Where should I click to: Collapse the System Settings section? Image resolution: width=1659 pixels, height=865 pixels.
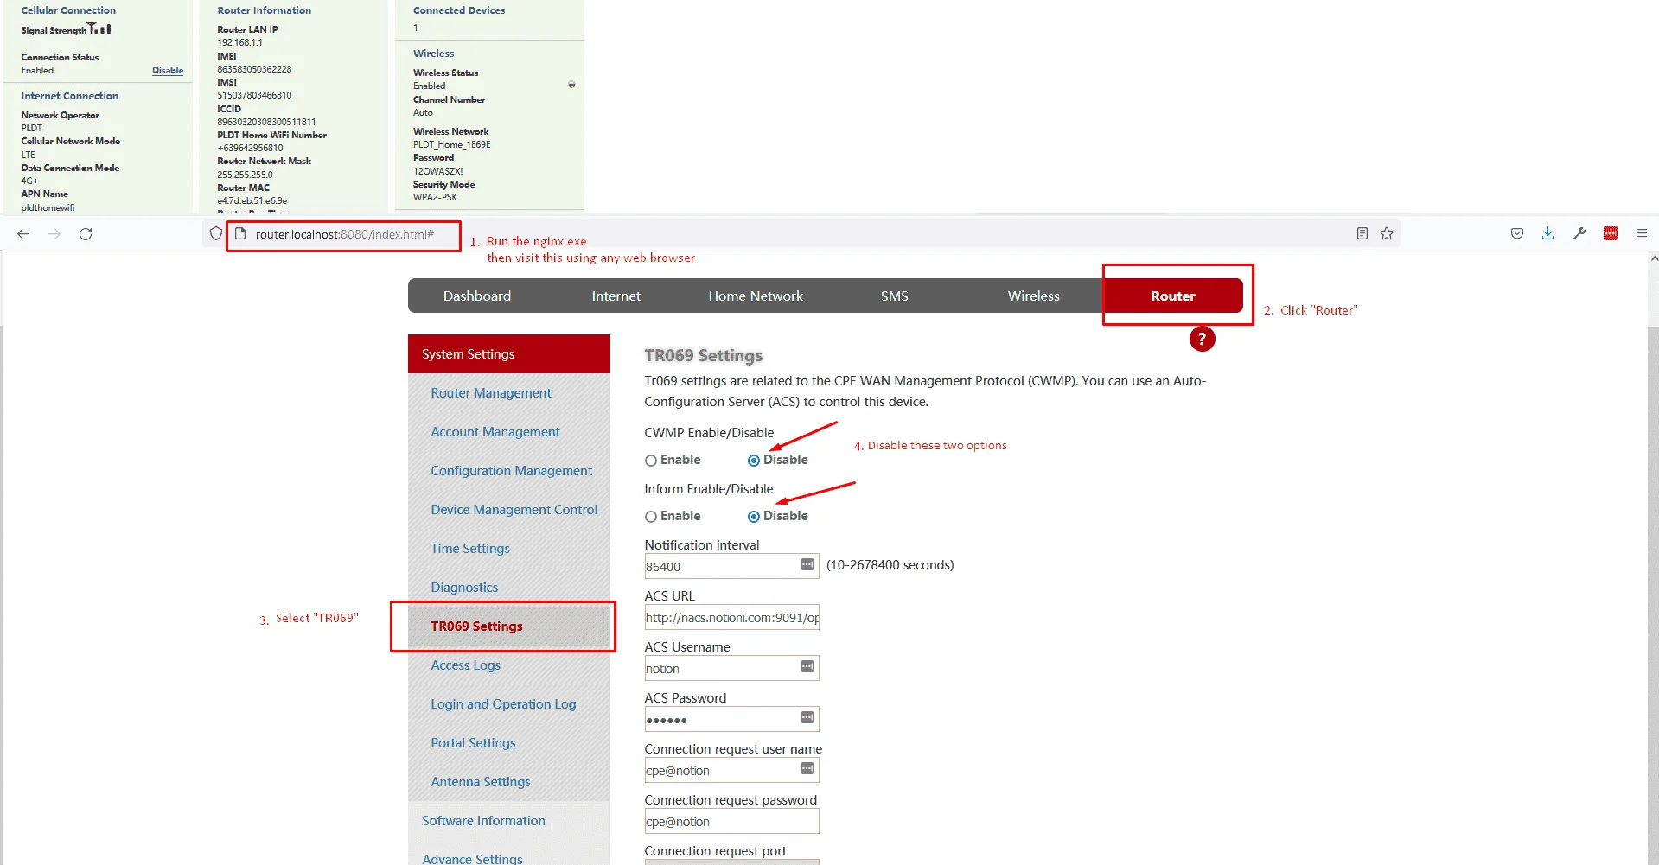[509, 354]
